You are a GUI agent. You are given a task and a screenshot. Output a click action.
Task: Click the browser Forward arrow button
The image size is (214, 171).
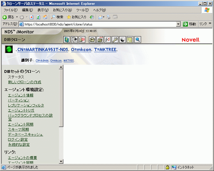tap(22, 17)
